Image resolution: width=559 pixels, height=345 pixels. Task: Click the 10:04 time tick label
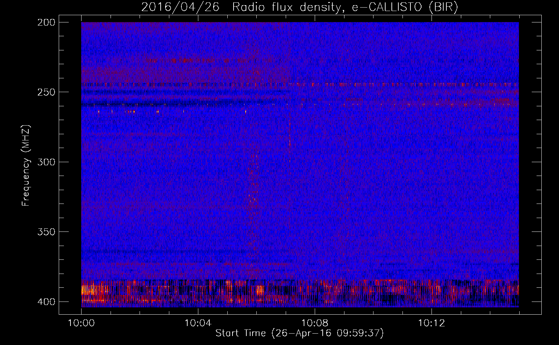[198, 323]
